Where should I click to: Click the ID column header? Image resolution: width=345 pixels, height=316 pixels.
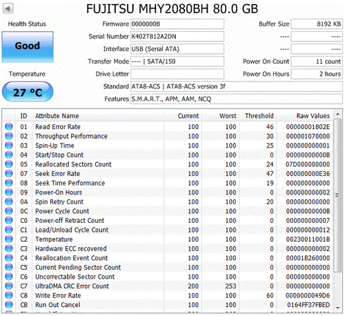(x=23, y=116)
